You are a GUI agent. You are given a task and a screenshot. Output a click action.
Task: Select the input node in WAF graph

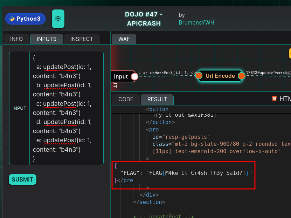pyautogui.click(x=121, y=76)
